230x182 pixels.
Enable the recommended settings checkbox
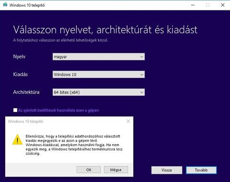tap(15, 110)
